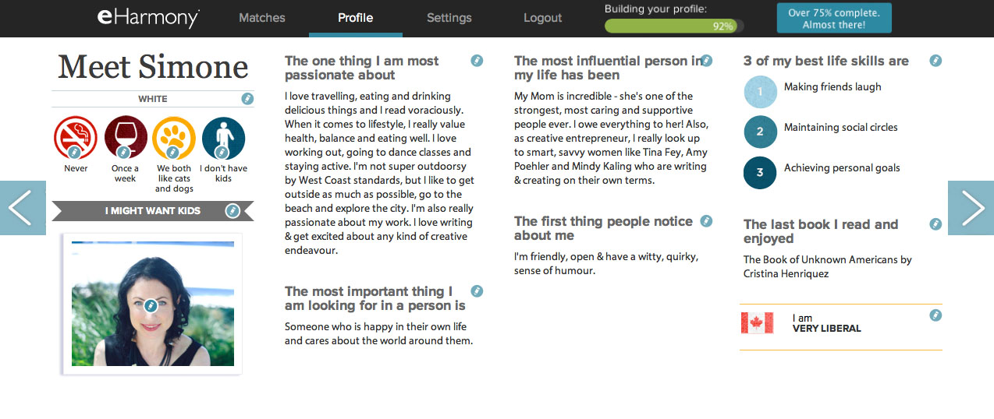Click the 'I don't have kids' person icon
The width and height of the screenshot is (994, 419).
pyautogui.click(x=223, y=138)
